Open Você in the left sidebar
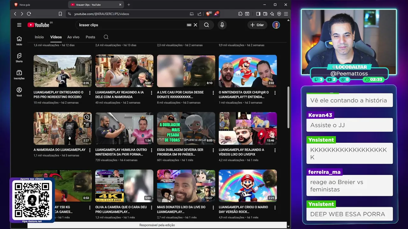The width and height of the screenshot is (408, 229). [x=19, y=92]
